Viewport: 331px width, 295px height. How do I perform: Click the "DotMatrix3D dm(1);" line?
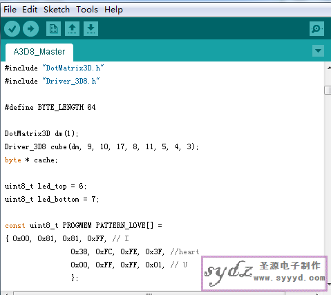(41, 133)
